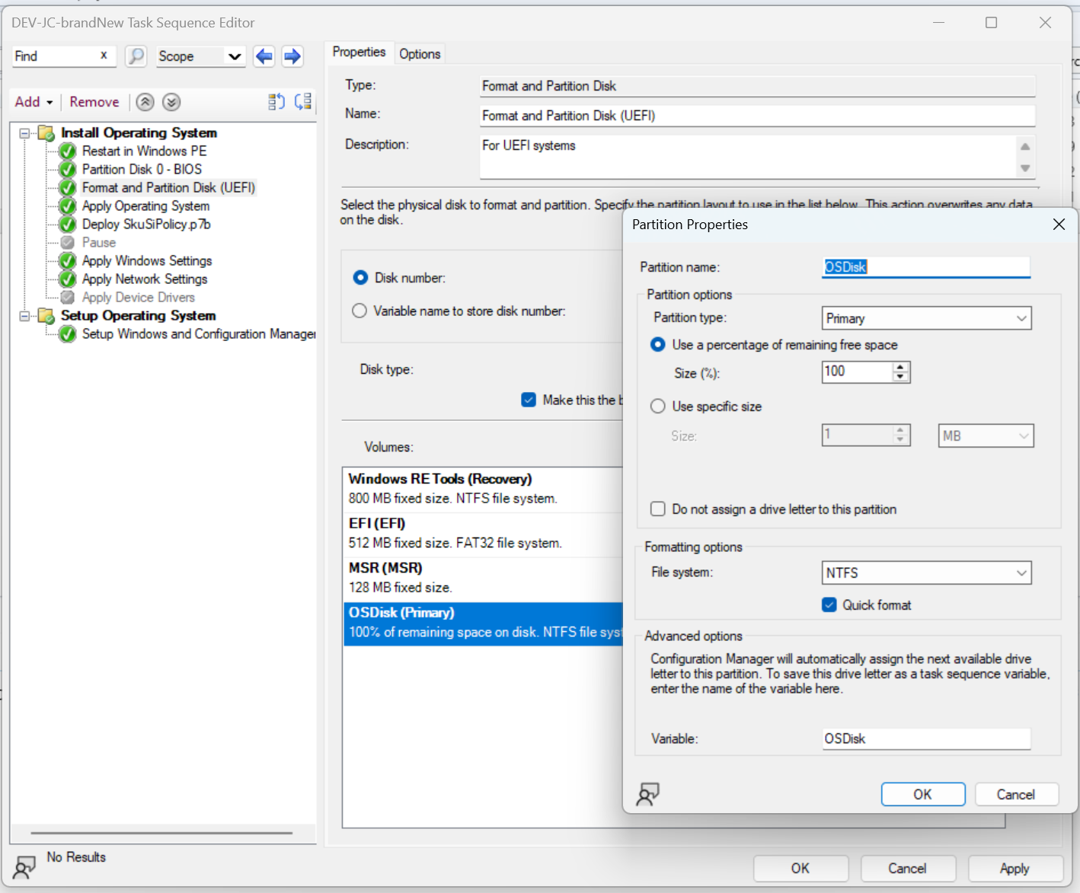Click the move down chevron icon

pyautogui.click(x=171, y=102)
